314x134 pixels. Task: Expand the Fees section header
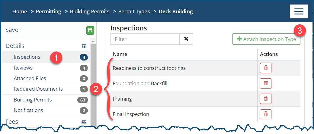tap(12, 122)
